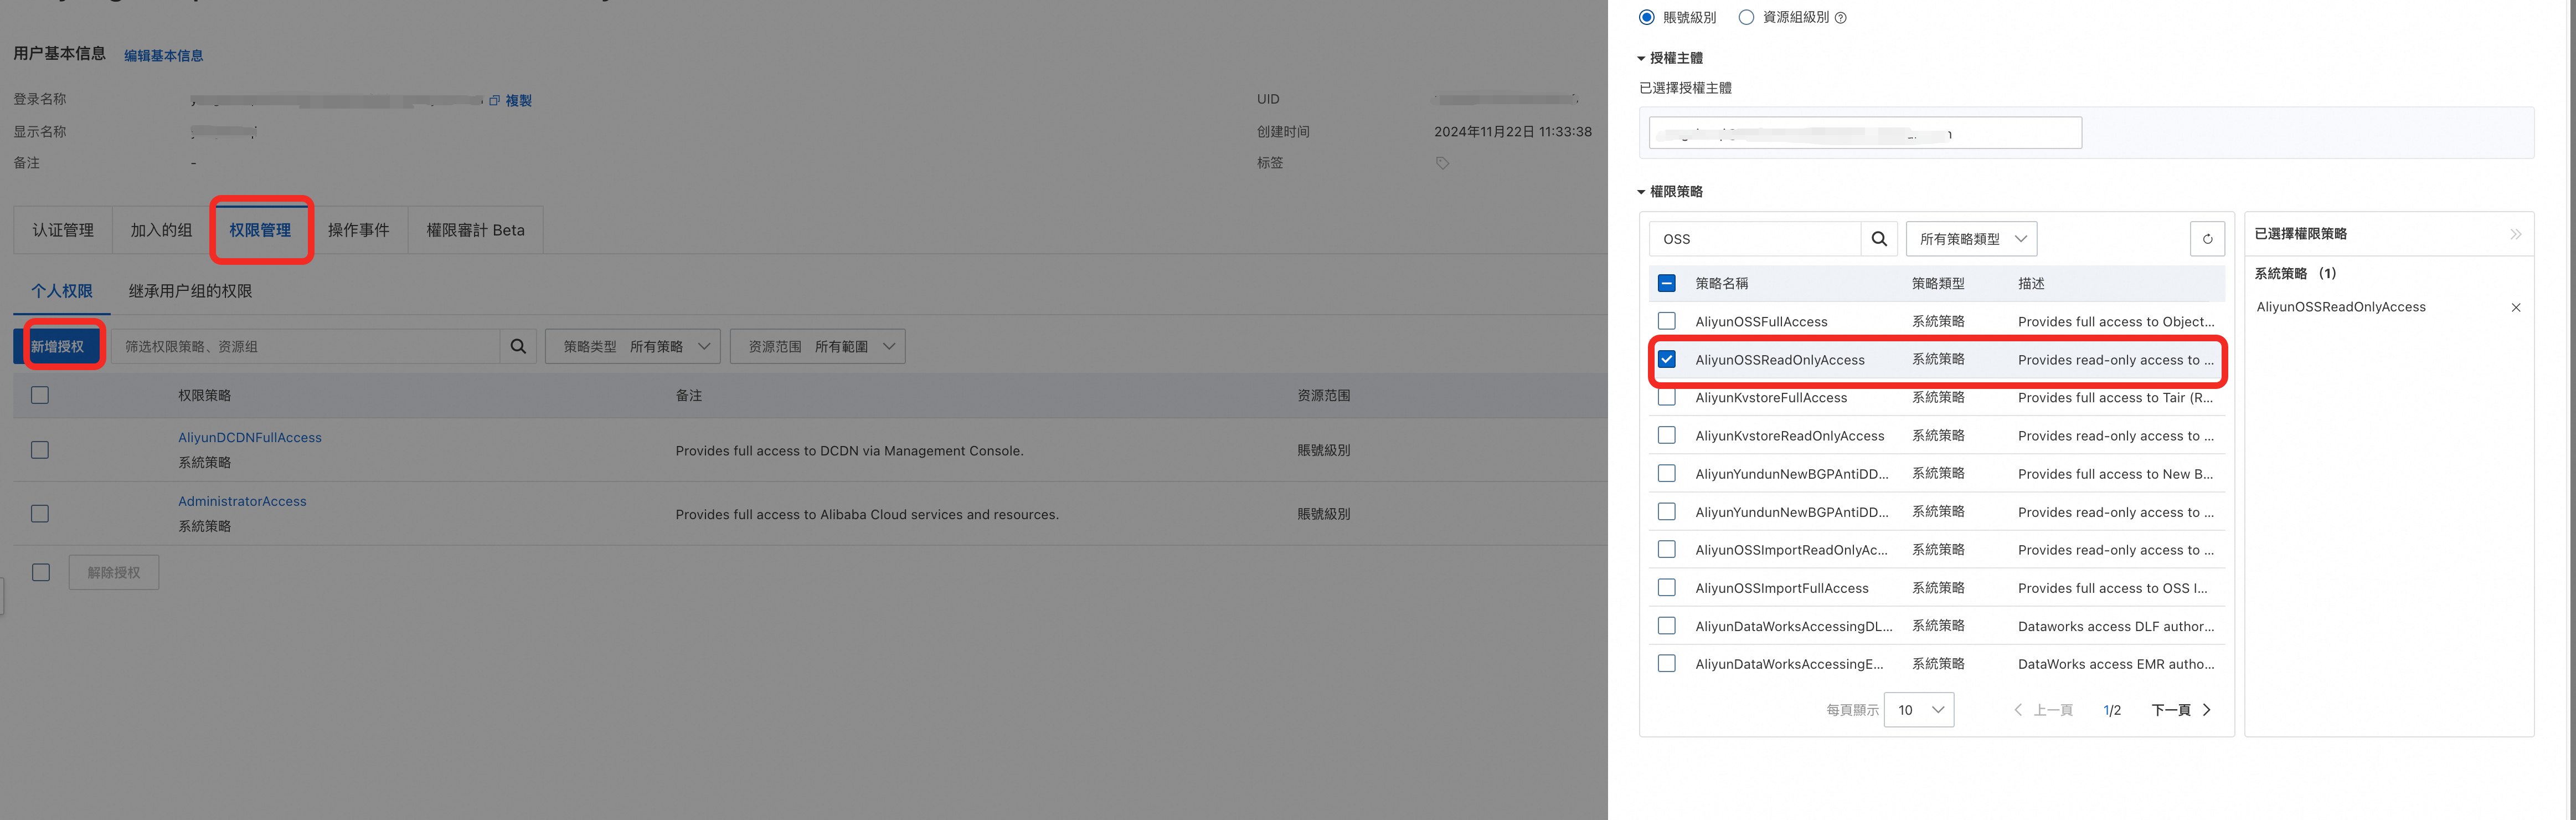
Task: Click the 新增授权 button
Action: pyautogui.click(x=58, y=346)
